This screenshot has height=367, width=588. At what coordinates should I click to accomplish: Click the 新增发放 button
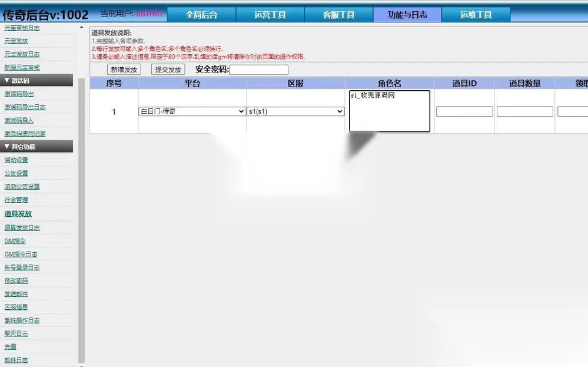124,70
